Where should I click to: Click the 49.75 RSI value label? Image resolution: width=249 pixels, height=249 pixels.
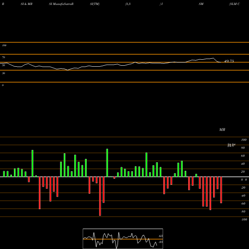229,61
